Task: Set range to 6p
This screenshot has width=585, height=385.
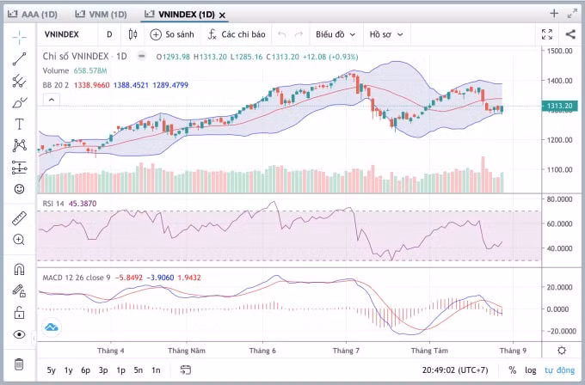Action: point(85,370)
